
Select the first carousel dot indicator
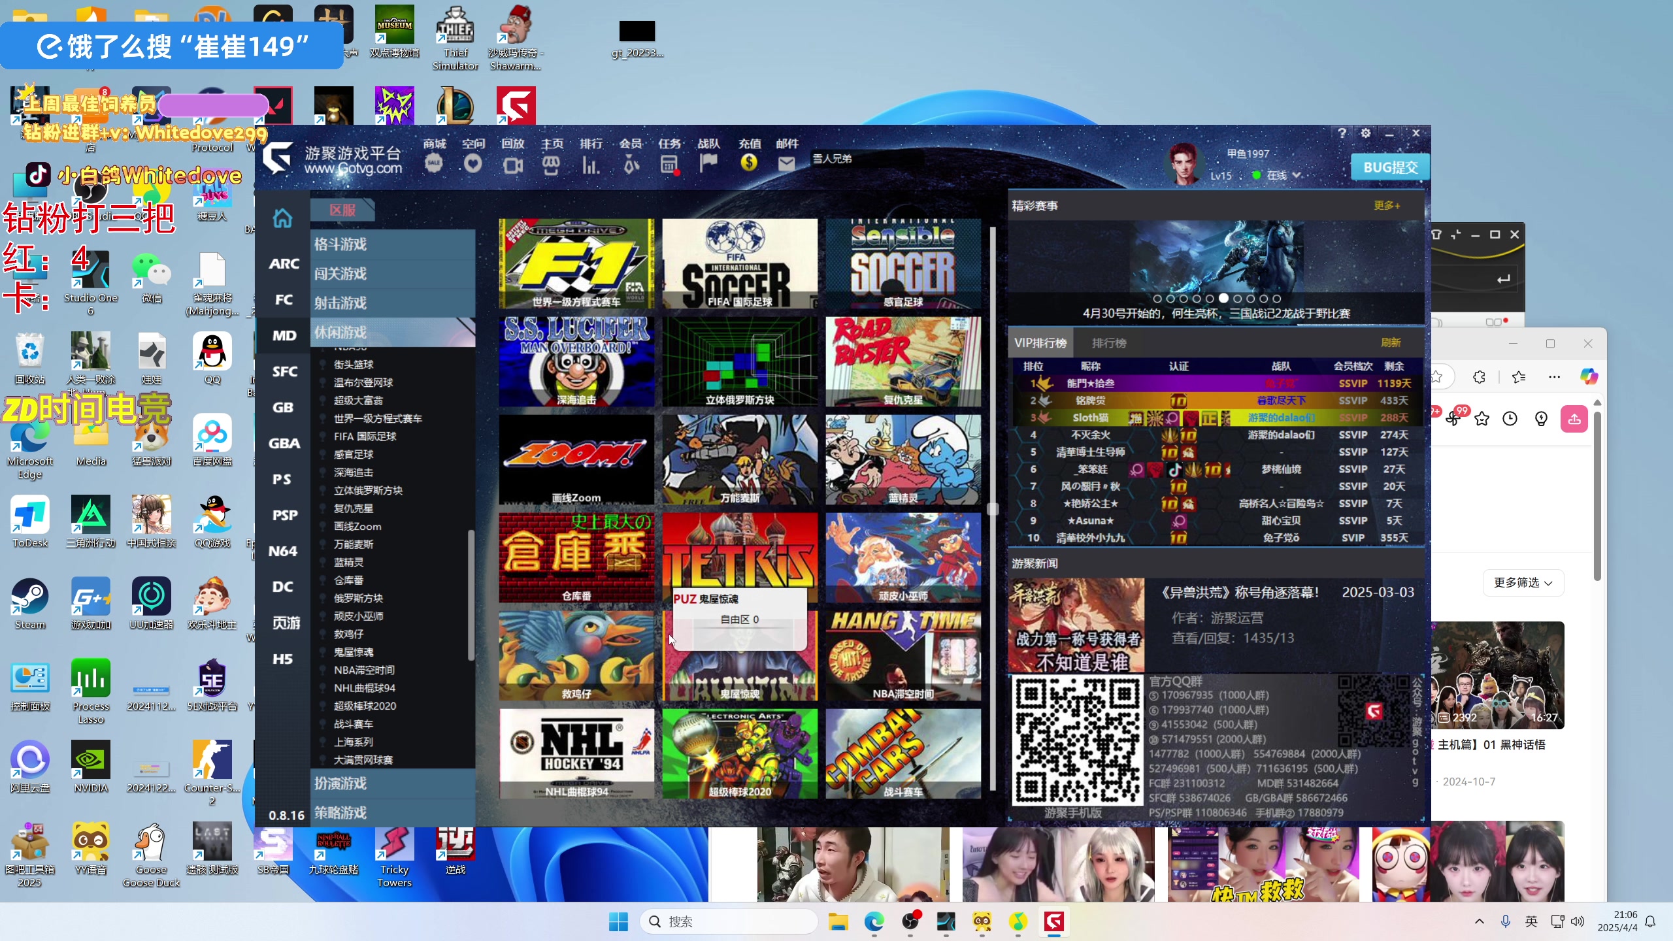(x=1157, y=299)
